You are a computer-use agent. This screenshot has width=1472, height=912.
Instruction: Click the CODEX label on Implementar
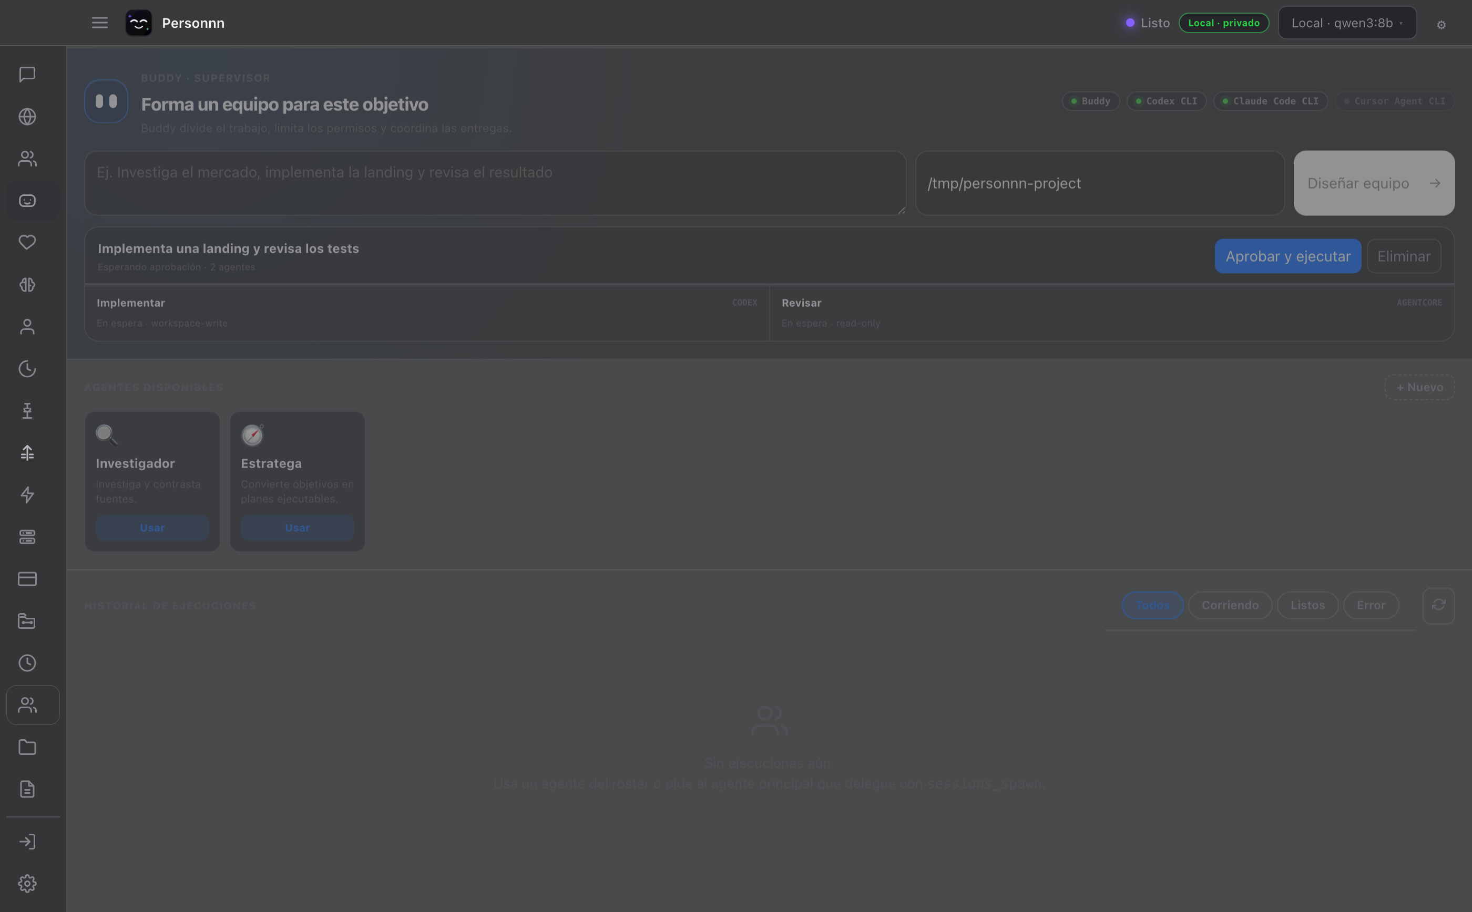click(744, 302)
